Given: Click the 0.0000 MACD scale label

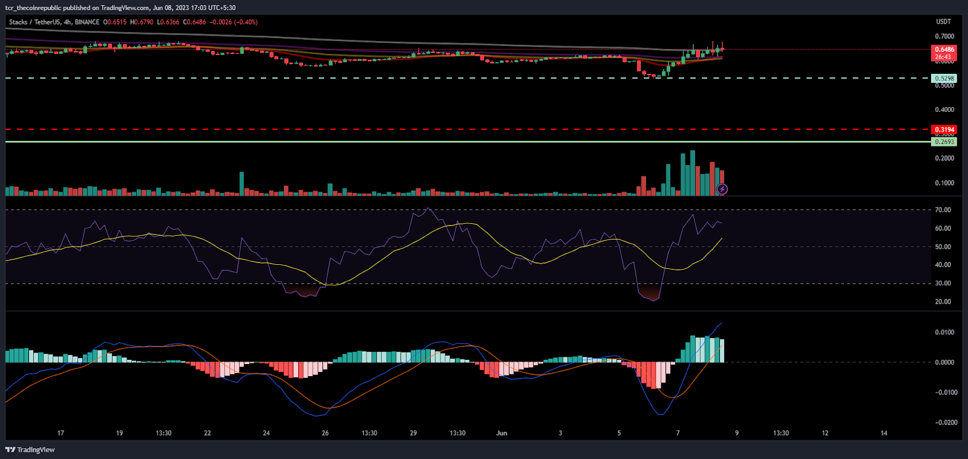Looking at the screenshot, I should click(x=944, y=362).
